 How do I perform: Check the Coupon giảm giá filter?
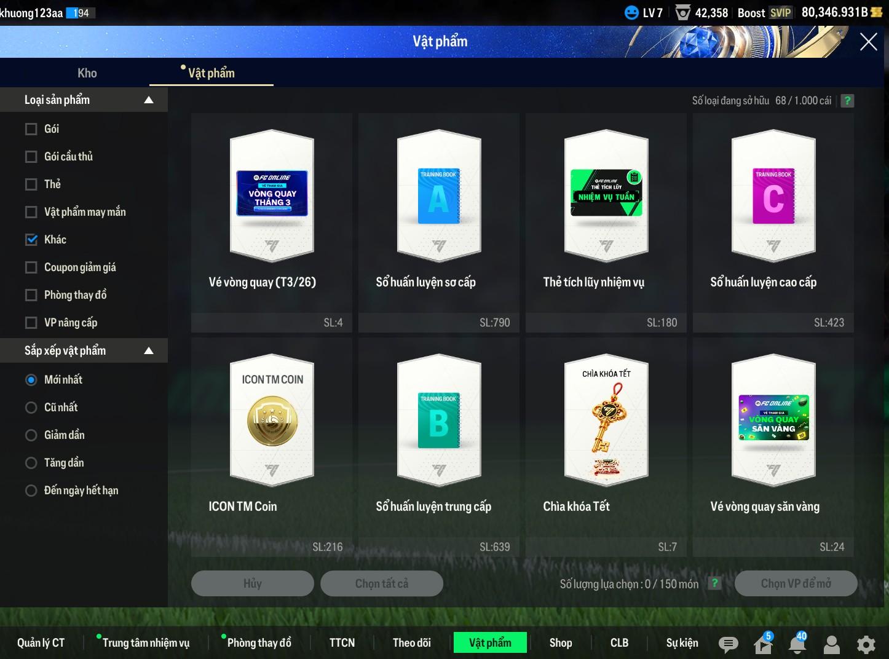click(31, 267)
